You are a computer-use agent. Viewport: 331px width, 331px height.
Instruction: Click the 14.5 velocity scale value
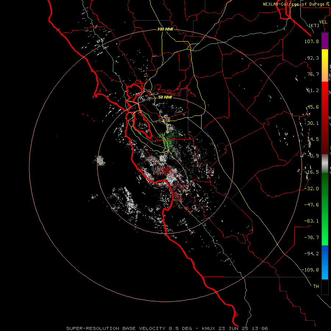click(313, 139)
